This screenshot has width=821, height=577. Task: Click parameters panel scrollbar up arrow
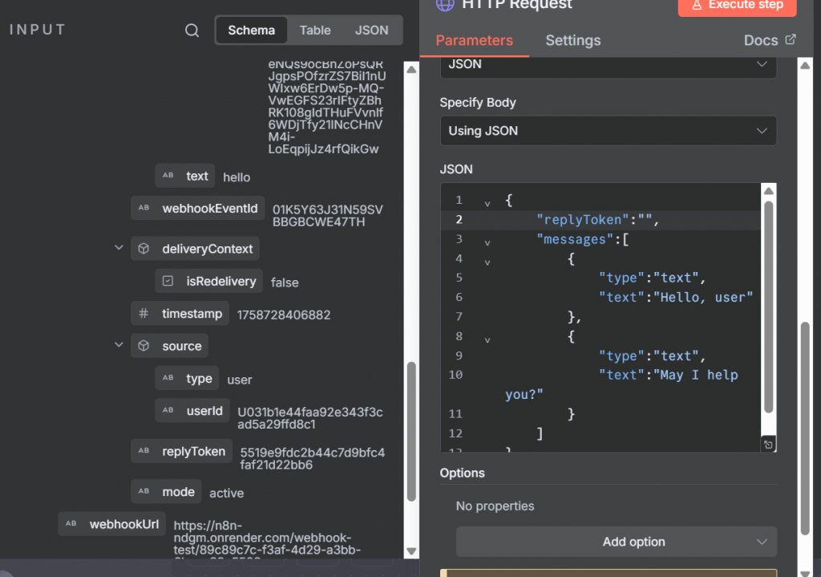tap(805, 66)
